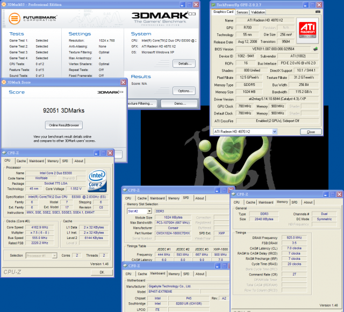The width and height of the screenshot is (344, 312).
Task: Click the Intel Core 2 Duo logo
Action: click(97, 180)
